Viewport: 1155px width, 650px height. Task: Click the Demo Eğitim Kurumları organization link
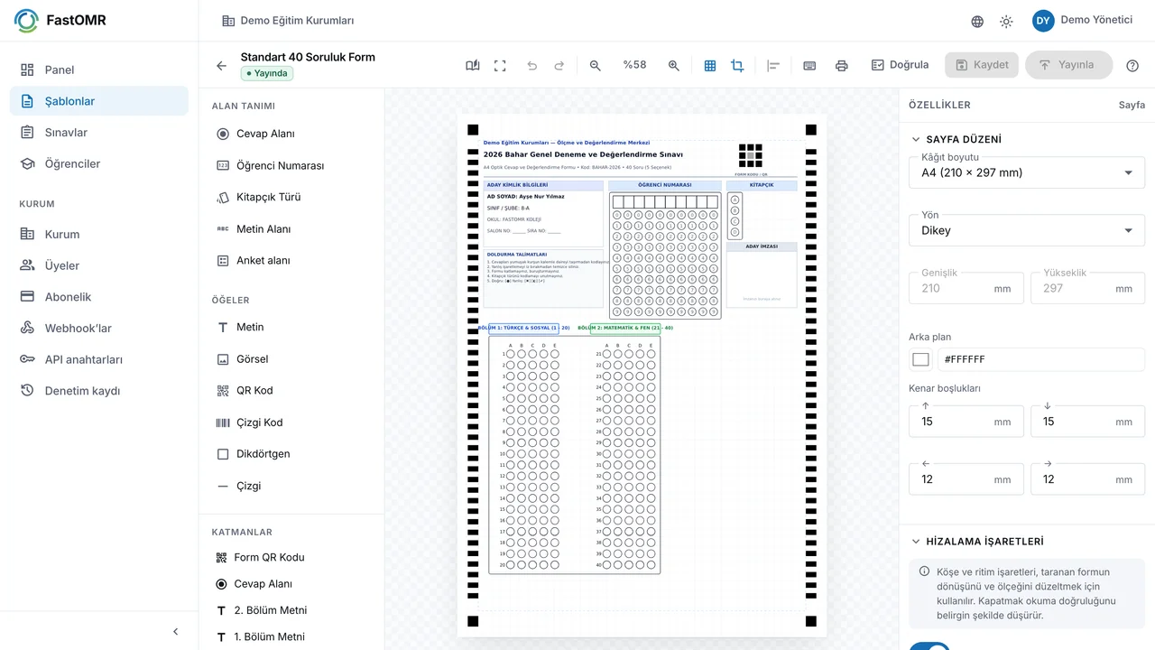point(289,21)
